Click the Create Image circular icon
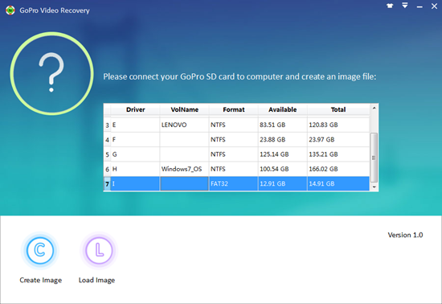 tap(39, 250)
